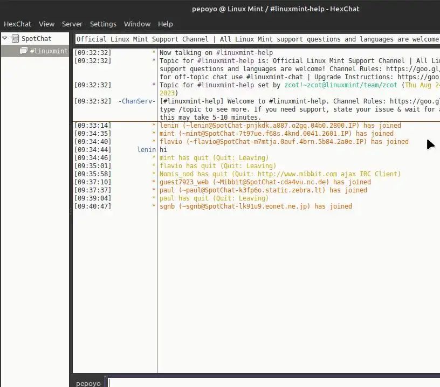Viewport: 440px width, 387px height.
Task: Click the [09:34:44] timestamp
Action: [93, 150]
